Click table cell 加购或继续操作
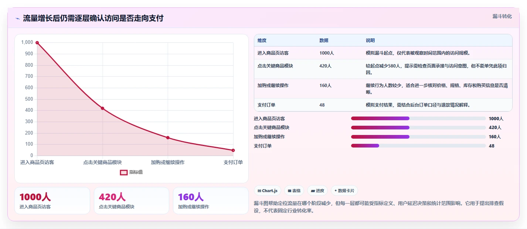Viewport: 527px width, 229px height. coord(273,85)
